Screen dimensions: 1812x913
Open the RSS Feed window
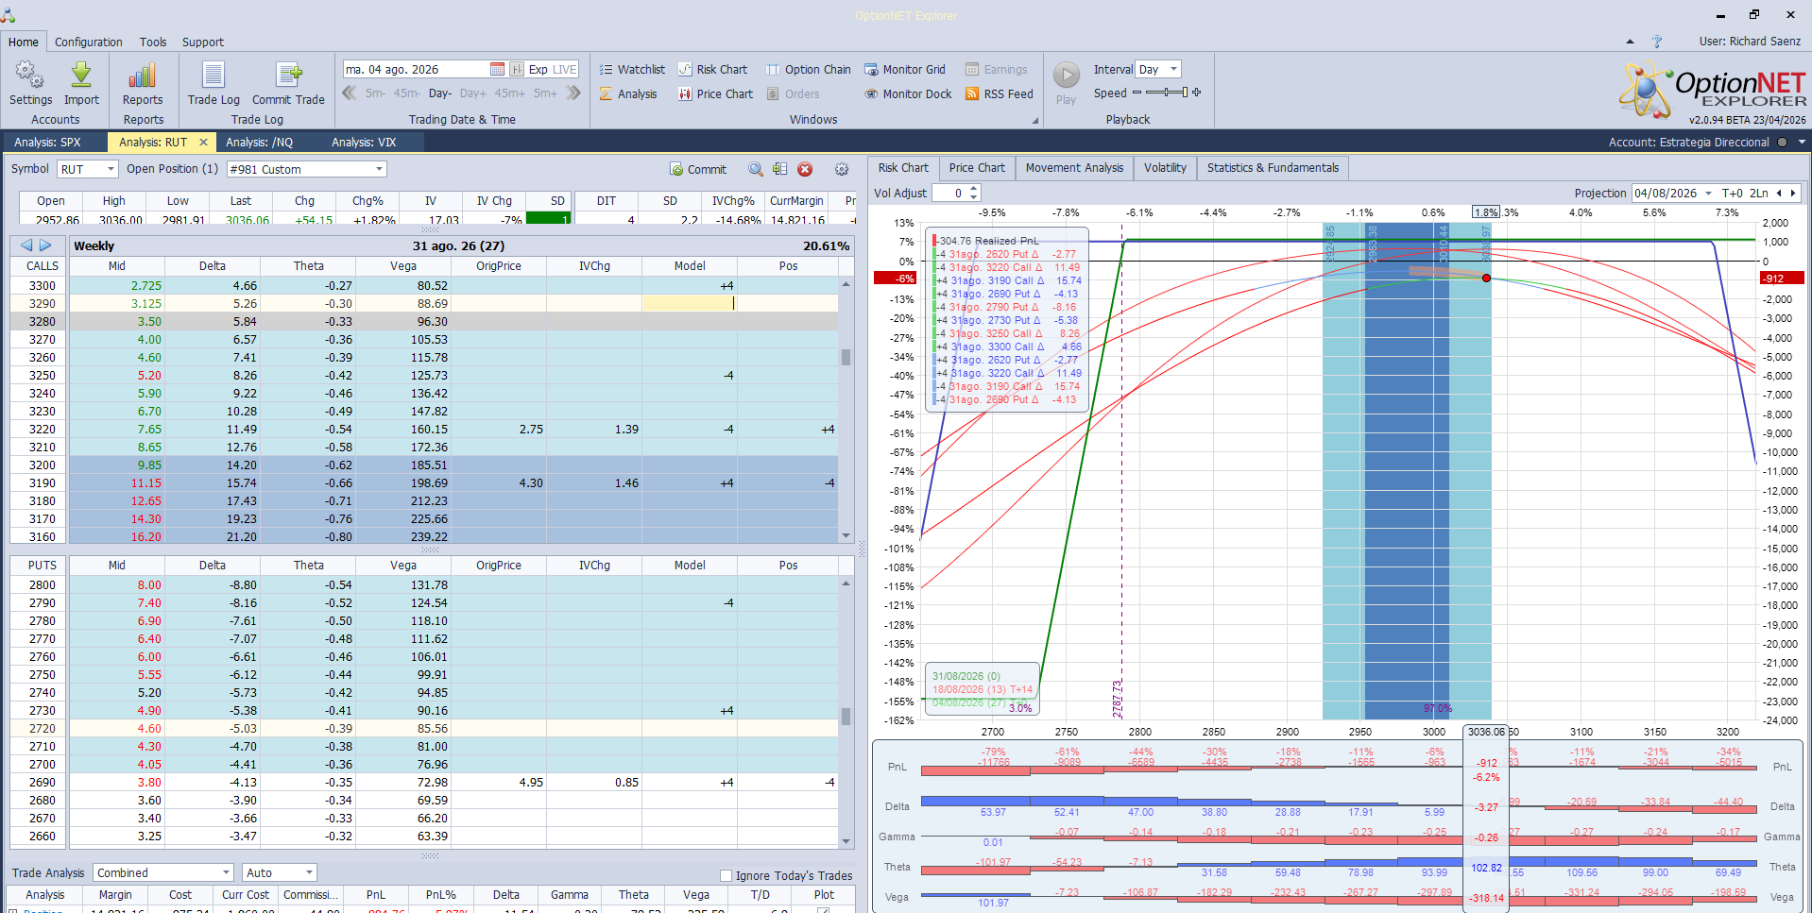(999, 93)
